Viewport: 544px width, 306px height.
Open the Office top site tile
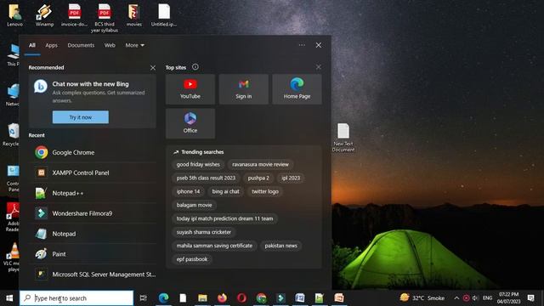[x=190, y=123]
